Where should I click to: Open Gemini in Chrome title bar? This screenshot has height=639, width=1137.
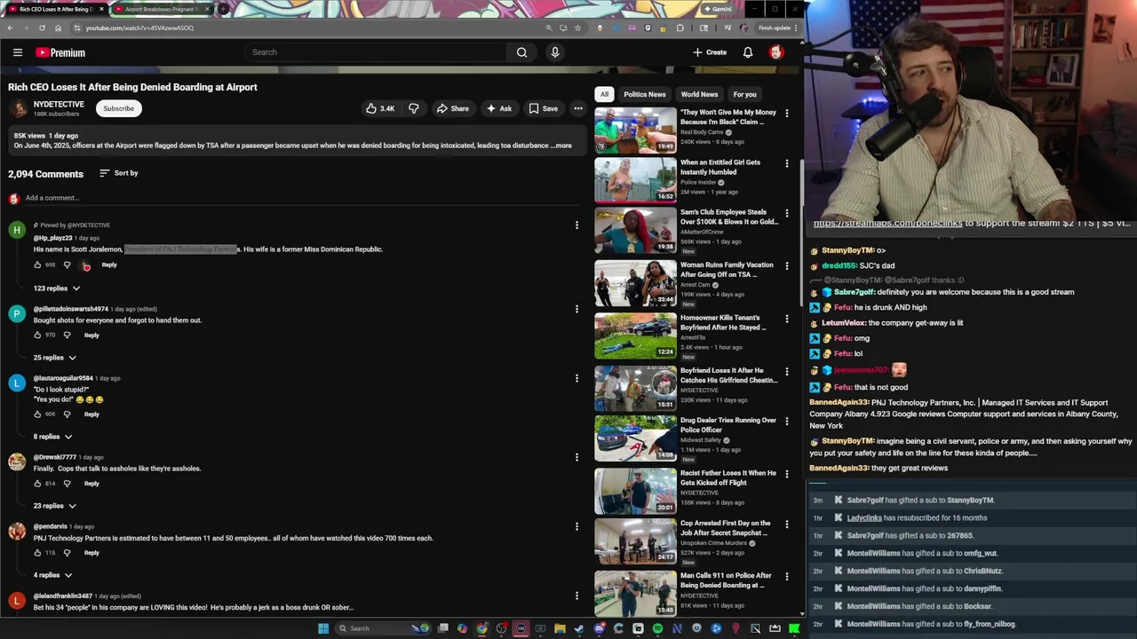[717, 9]
